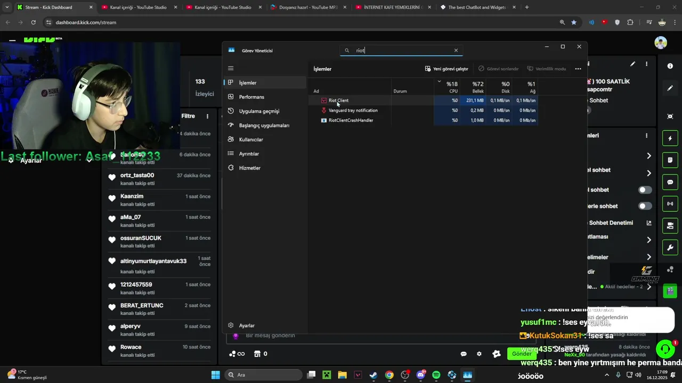The width and height of the screenshot is (682, 383).
Task: Click Görevi sonlandır button
Action: tap(499, 69)
